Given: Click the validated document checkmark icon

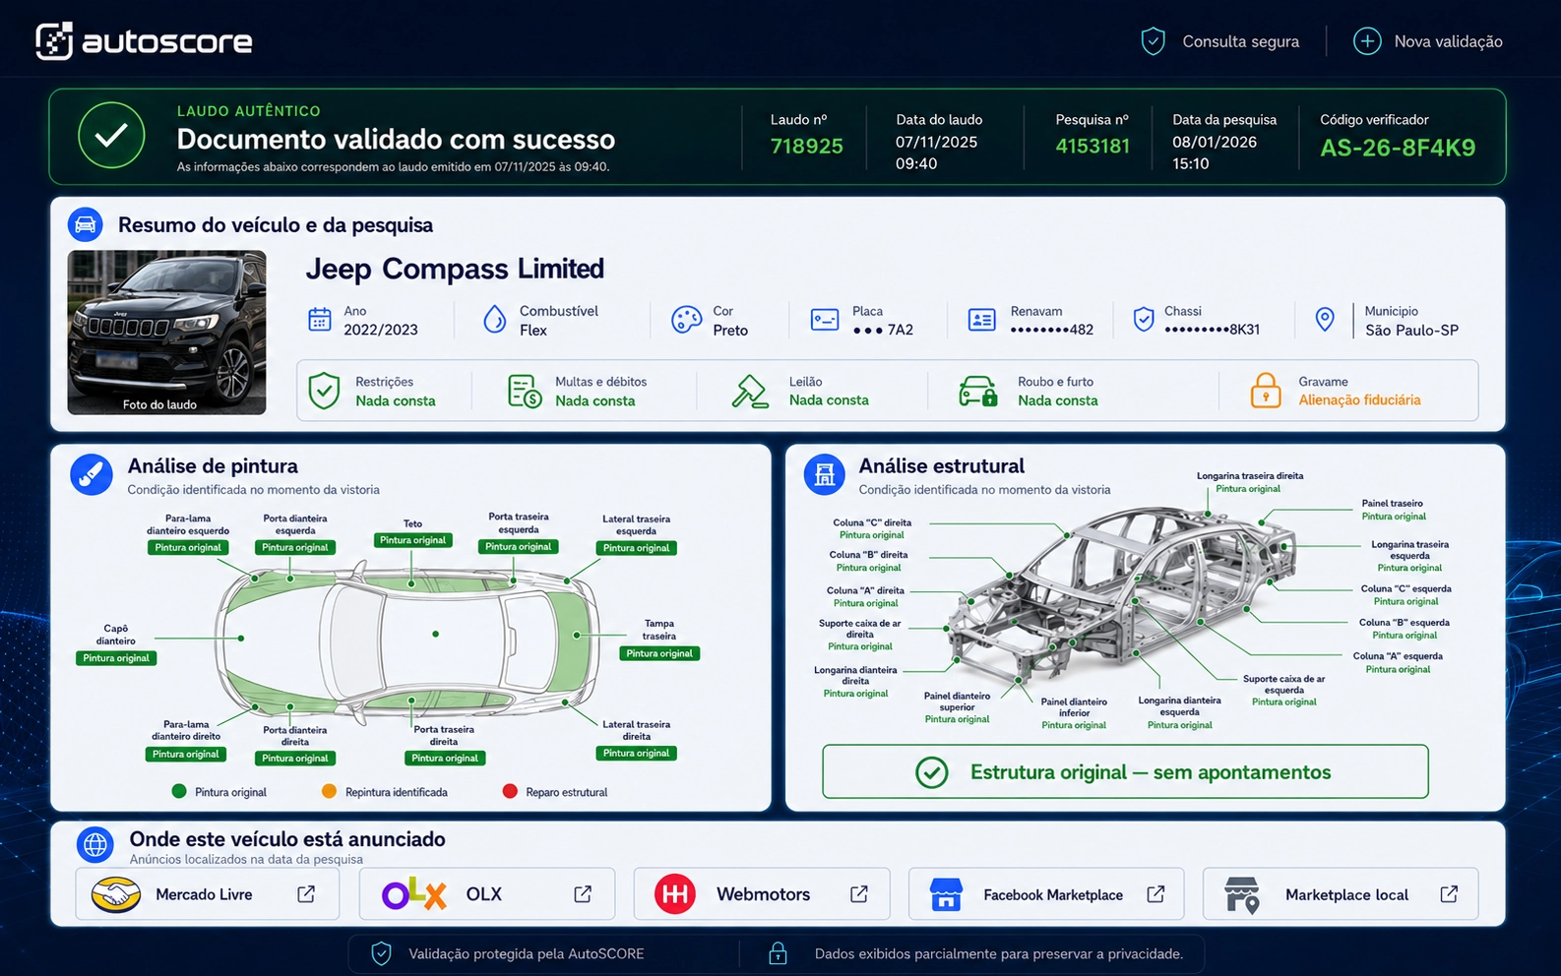Looking at the screenshot, I should coord(111,136).
